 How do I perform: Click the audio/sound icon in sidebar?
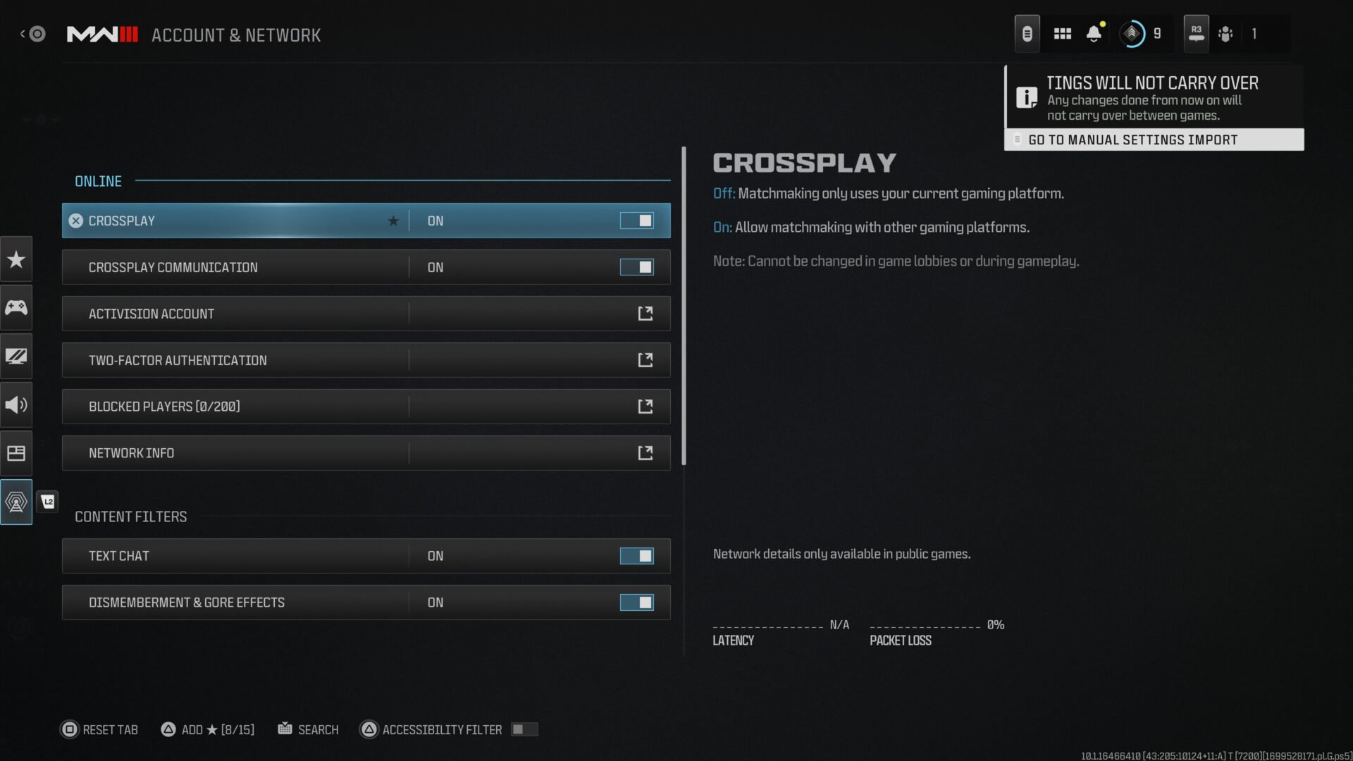[x=17, y=404]
